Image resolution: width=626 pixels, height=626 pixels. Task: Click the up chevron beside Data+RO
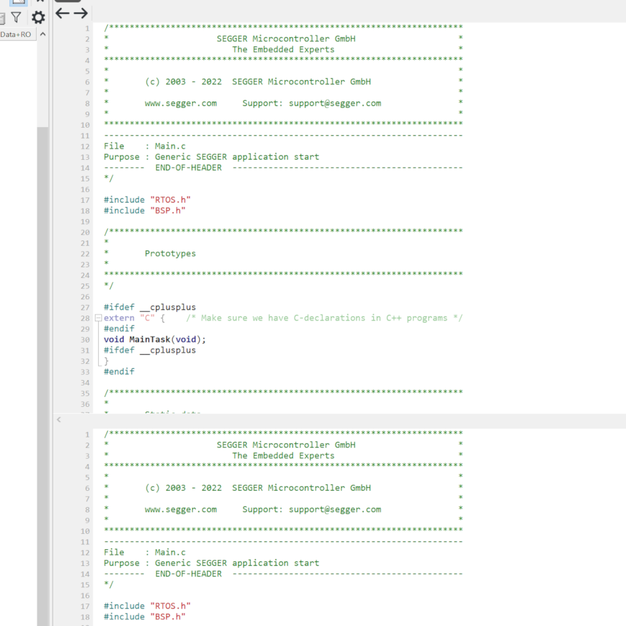coord(43,34)
